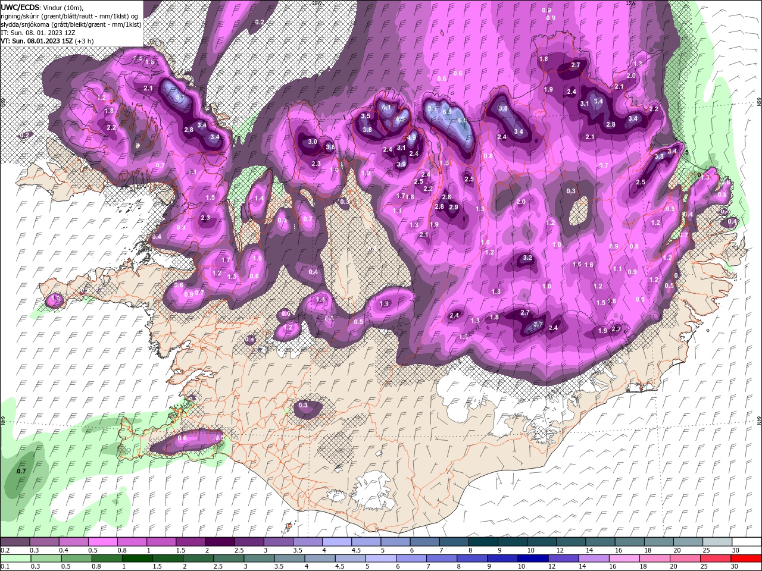Viewport: 762px width, 571px height.
Task: Click the header text 'UWC/ECDS: Vindur (10m)'
Action: (42, 7)
